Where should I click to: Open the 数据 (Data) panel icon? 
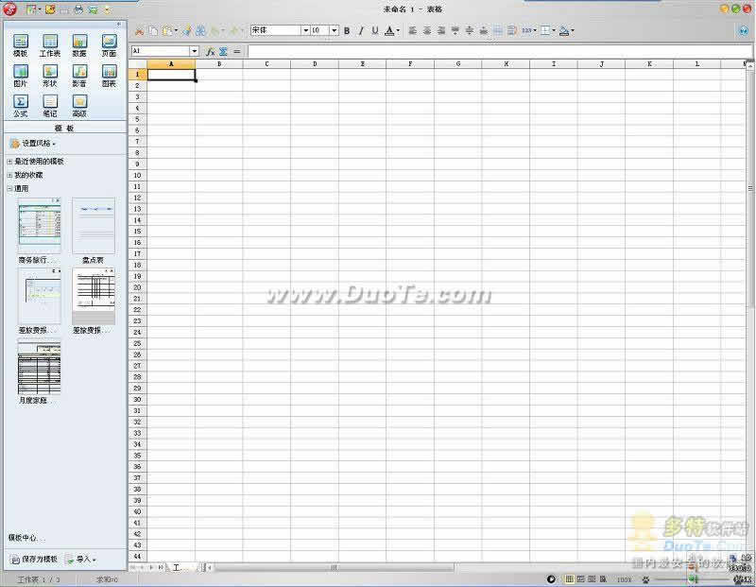(79, 43)
